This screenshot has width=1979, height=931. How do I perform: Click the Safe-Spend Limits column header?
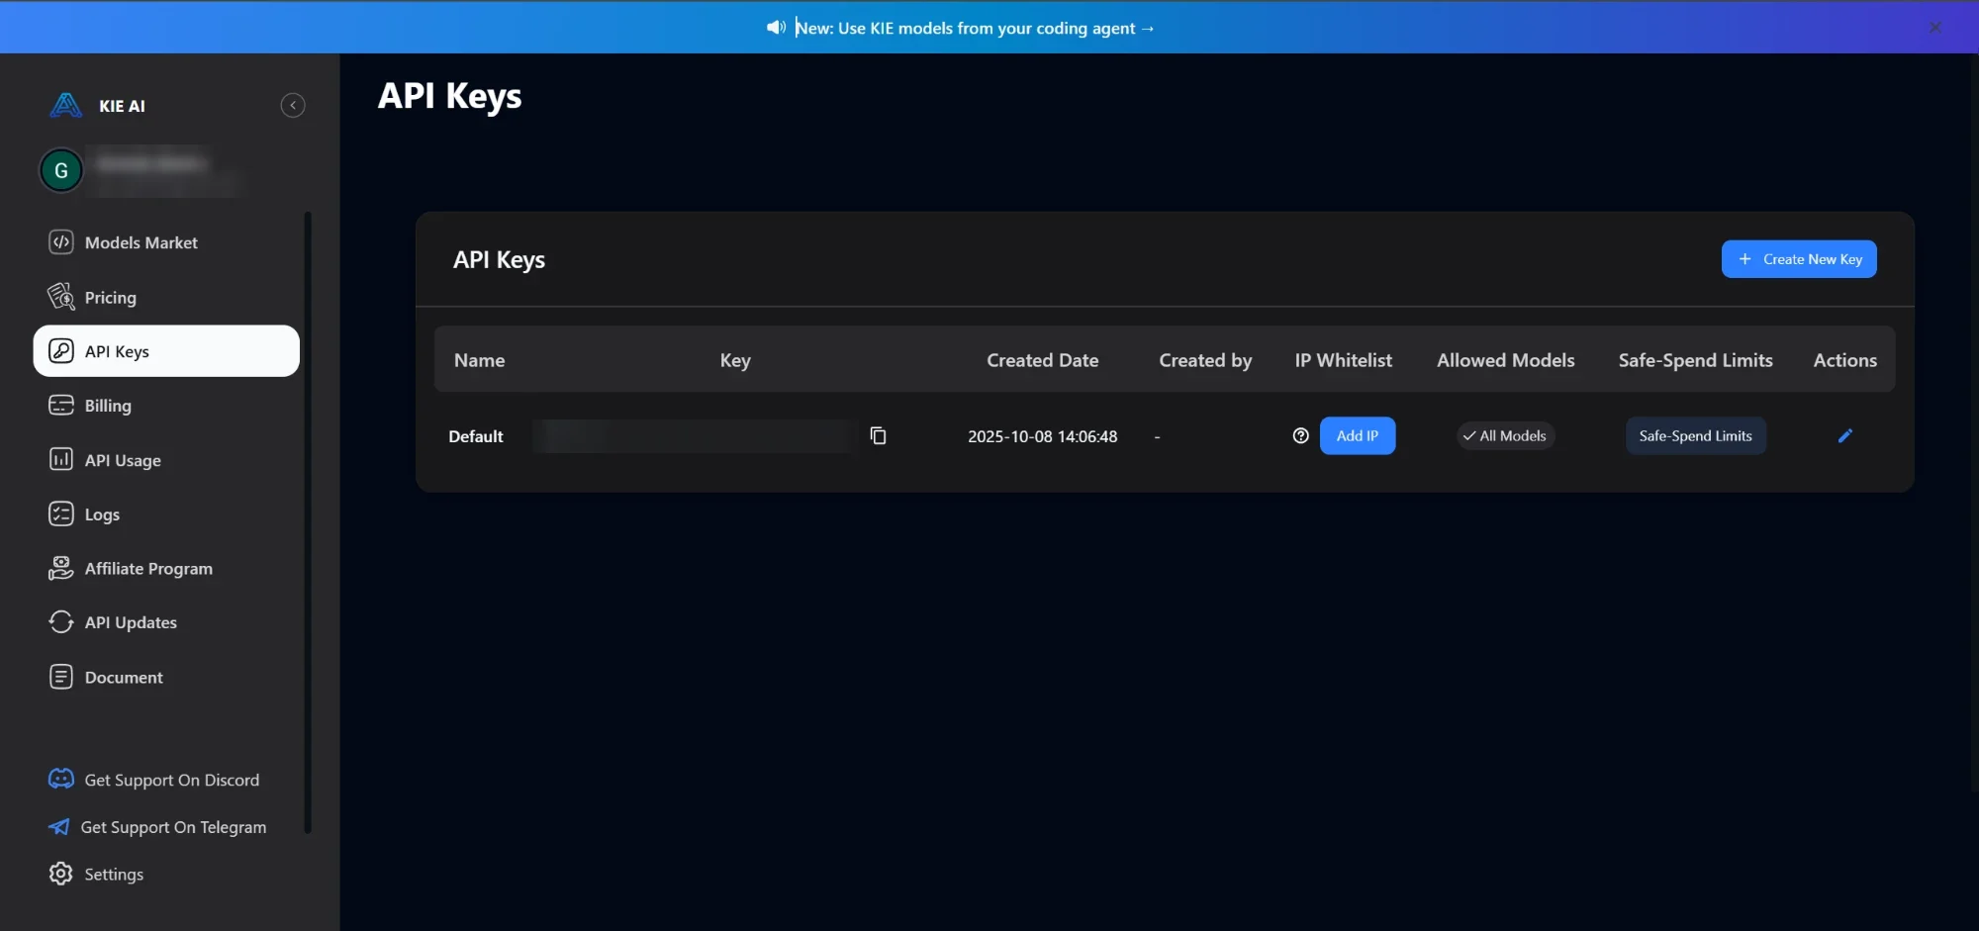1695,360
